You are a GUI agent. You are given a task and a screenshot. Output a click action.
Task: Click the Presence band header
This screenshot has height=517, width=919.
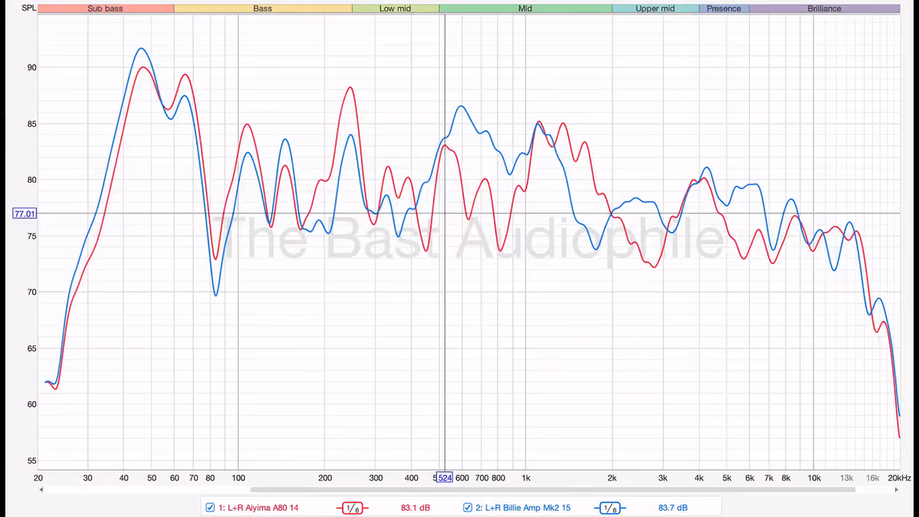click(x=724, y=8)
